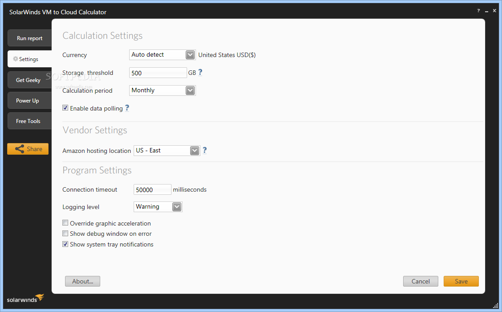This screenshot has width=502, height=312.
Task: Open help for Amazon hosting location
Action: point(205,150)
